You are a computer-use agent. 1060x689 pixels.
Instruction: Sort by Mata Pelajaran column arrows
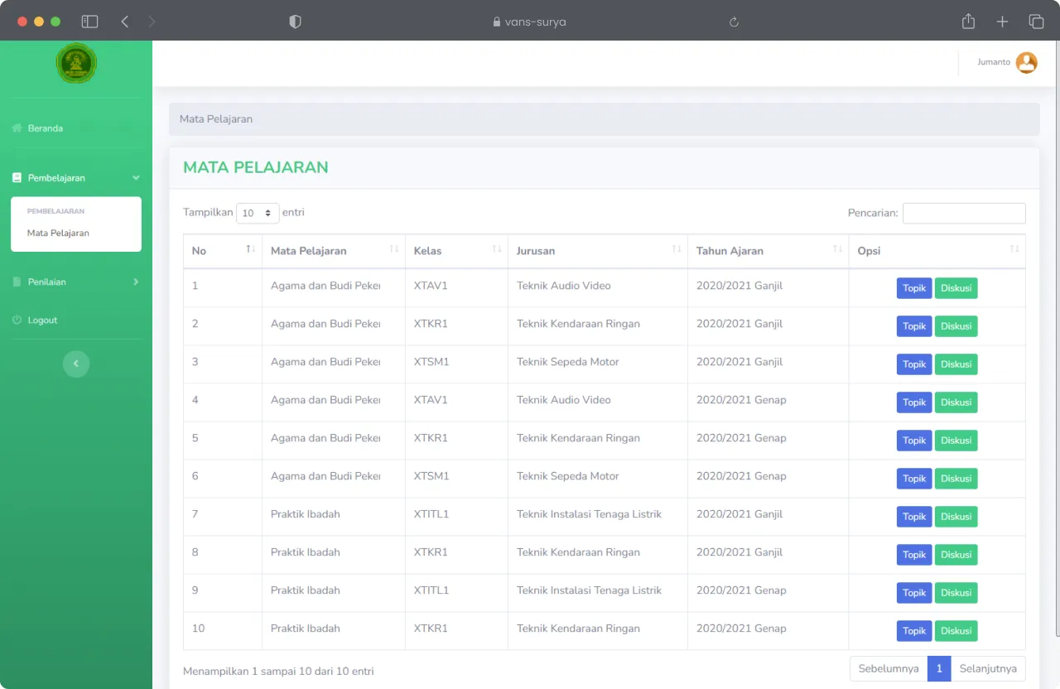pyautogui.click(x=394, y=249)
